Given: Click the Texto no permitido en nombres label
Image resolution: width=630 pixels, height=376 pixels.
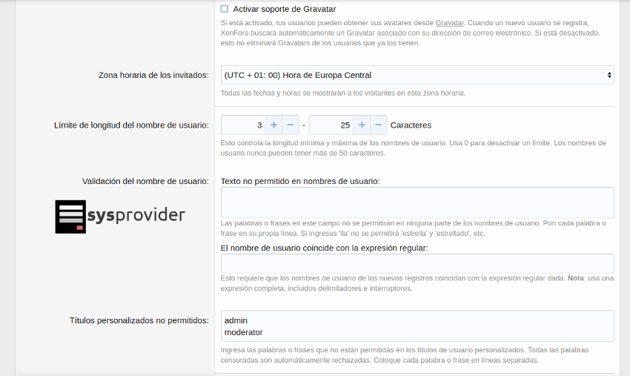Looking at the screenshot, I should pos(300,181).
